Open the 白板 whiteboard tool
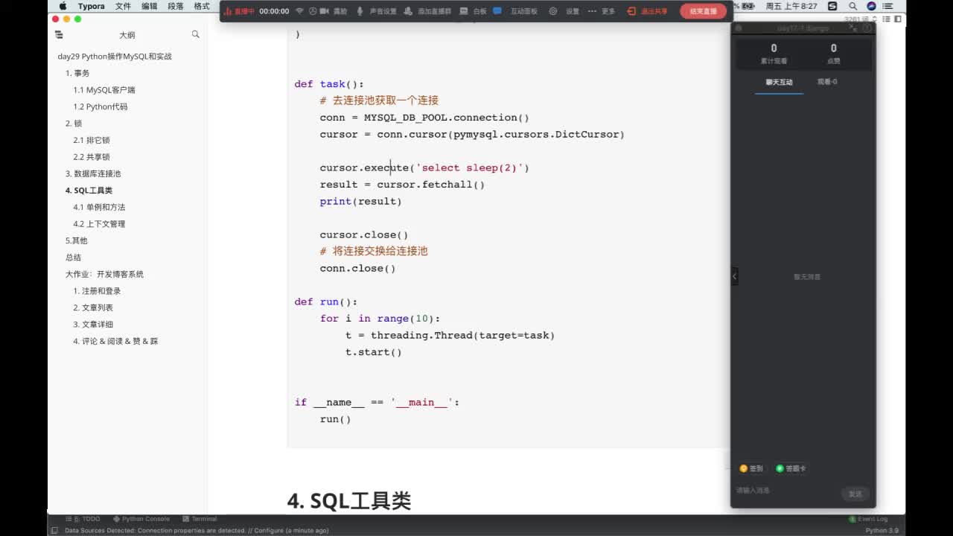The height and width of the screenshot is (536, 953). pos(474,11)
